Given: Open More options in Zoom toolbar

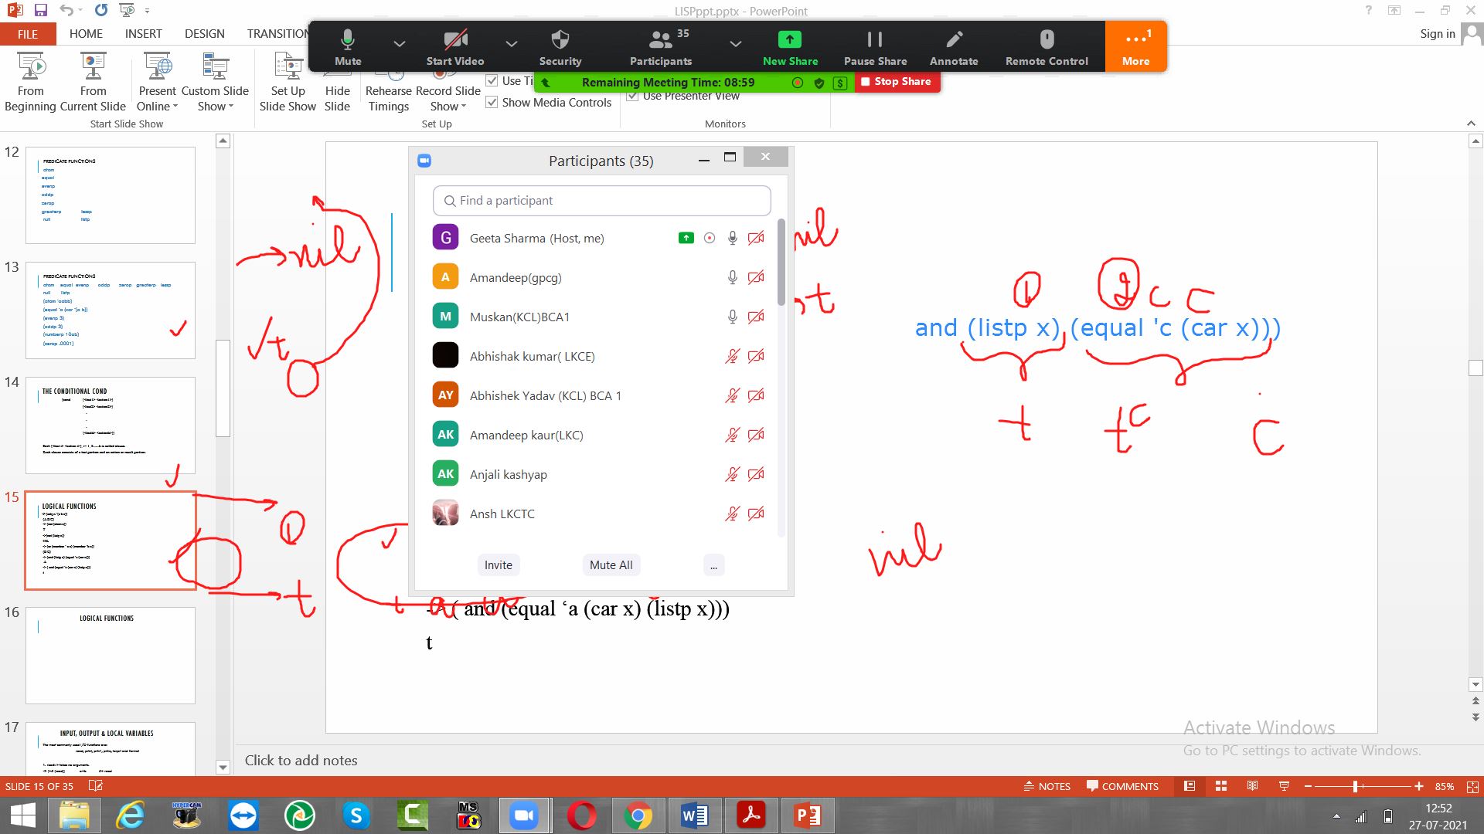Looking at the screenshot, I should pyautogui.click(x=1135, y=47).
